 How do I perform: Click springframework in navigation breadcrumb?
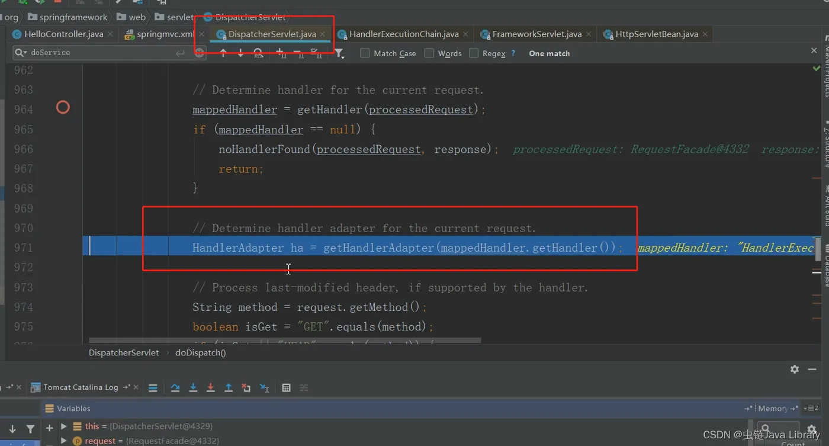68,17
